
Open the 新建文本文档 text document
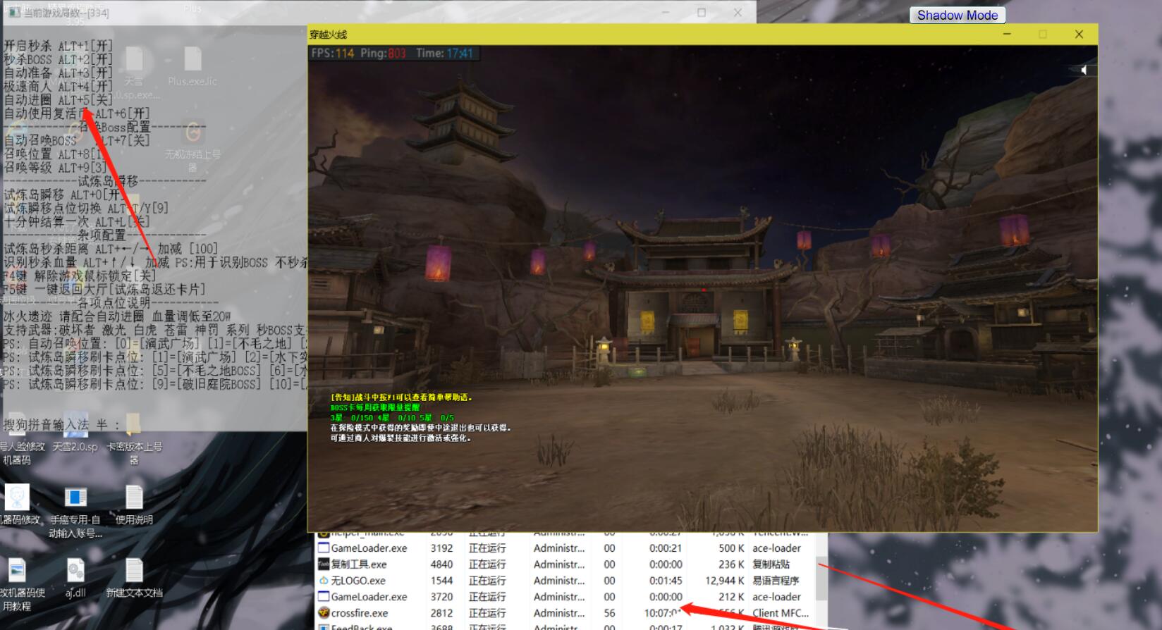[x=134, y=572]
